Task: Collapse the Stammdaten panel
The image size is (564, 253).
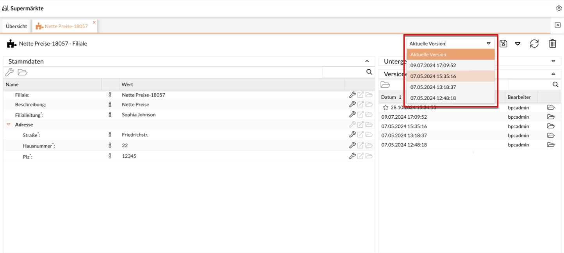Action: coord(367,61)
